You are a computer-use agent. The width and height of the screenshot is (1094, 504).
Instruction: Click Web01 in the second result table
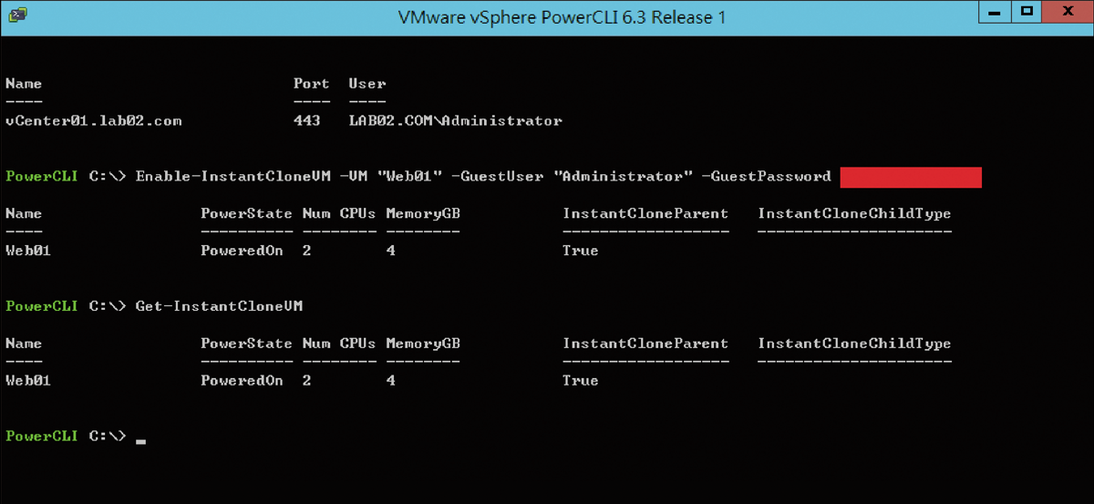(28, 381)
